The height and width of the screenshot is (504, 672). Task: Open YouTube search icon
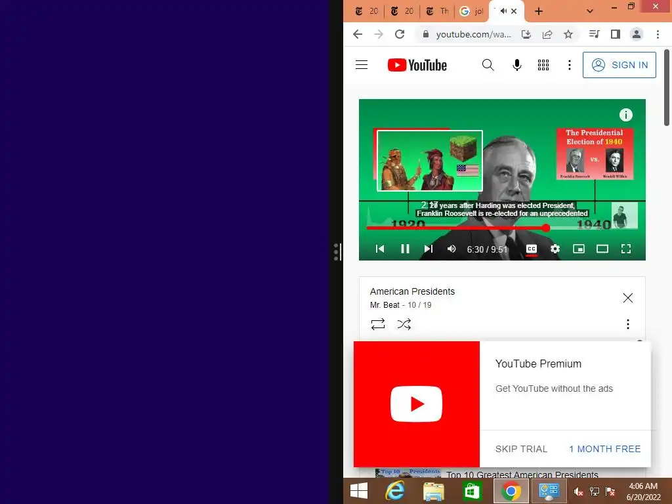click(x=488, y=65)
